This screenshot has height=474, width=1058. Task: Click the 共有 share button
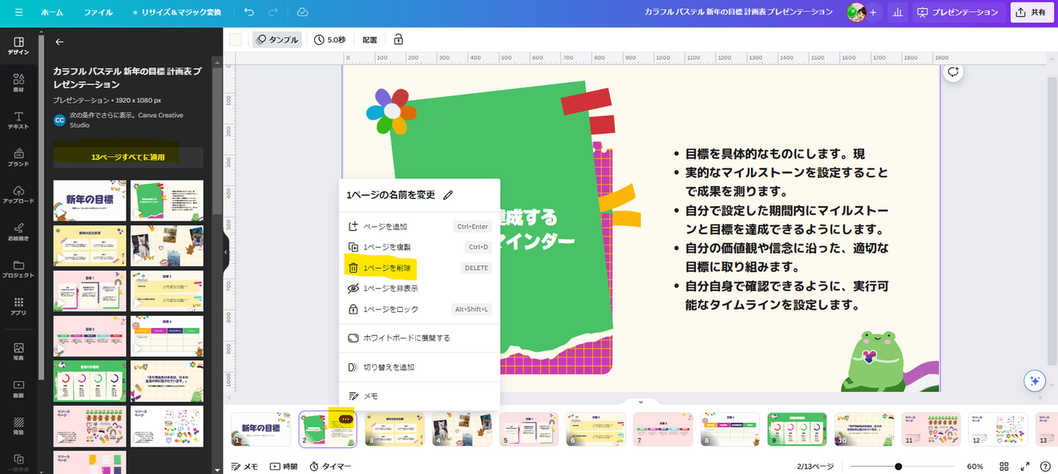pyautogui.click(x=1032, y=12)
